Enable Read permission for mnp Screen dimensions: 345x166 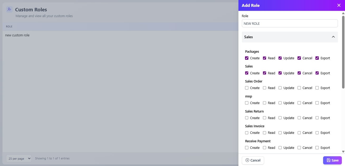265,103
